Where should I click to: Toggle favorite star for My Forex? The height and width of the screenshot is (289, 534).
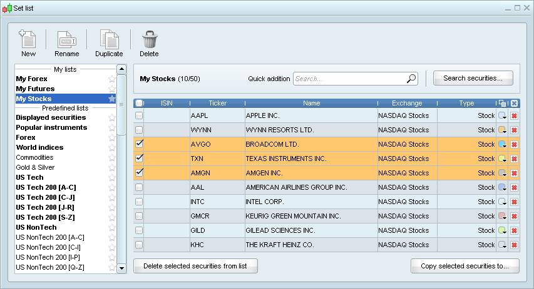[111, 79]
